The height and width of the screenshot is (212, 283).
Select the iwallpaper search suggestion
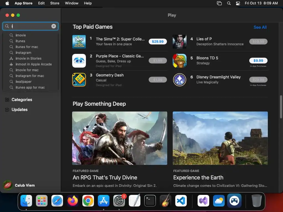tap(30, 81)
